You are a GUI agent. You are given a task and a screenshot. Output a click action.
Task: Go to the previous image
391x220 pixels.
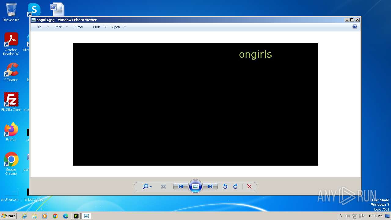(181, 187)
